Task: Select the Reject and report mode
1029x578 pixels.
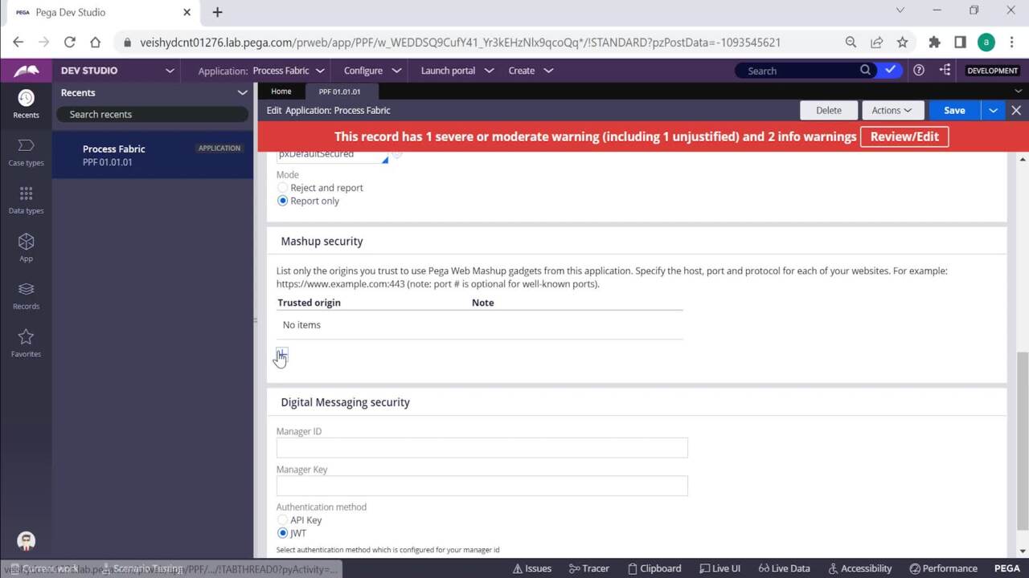Action: point(283,188)
